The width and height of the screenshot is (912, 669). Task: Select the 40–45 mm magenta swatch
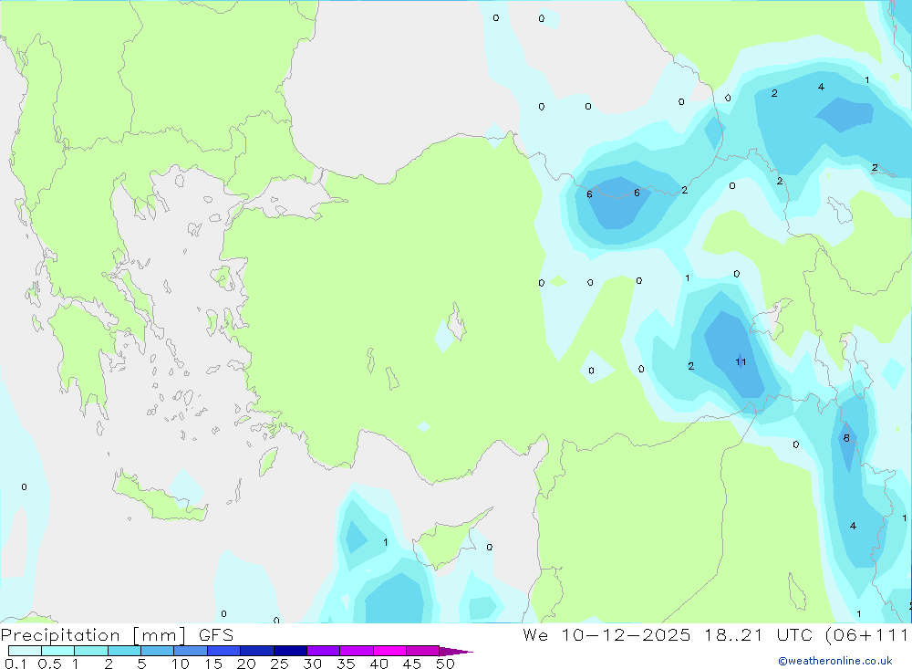point(389,651)
